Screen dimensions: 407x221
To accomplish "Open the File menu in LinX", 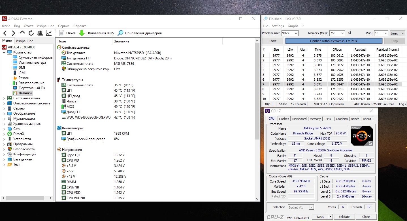I will pos(265,26).
